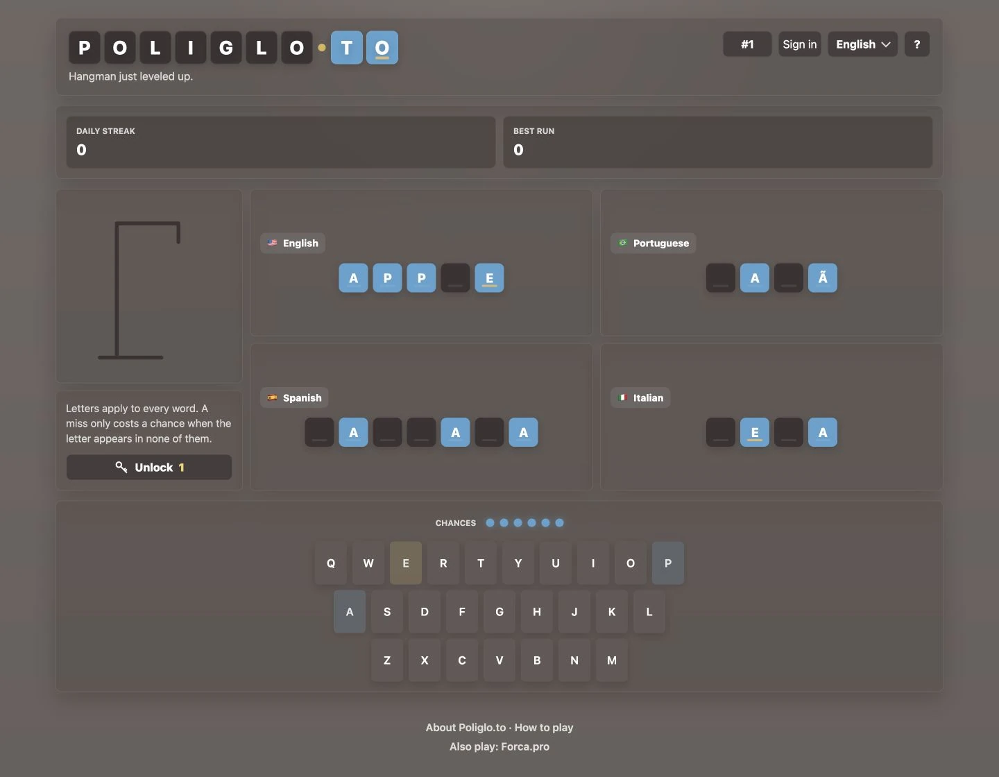This screenshot has height=777, width=999.
Task: Click the Unlock 1 button
Action: click(149, 467)
